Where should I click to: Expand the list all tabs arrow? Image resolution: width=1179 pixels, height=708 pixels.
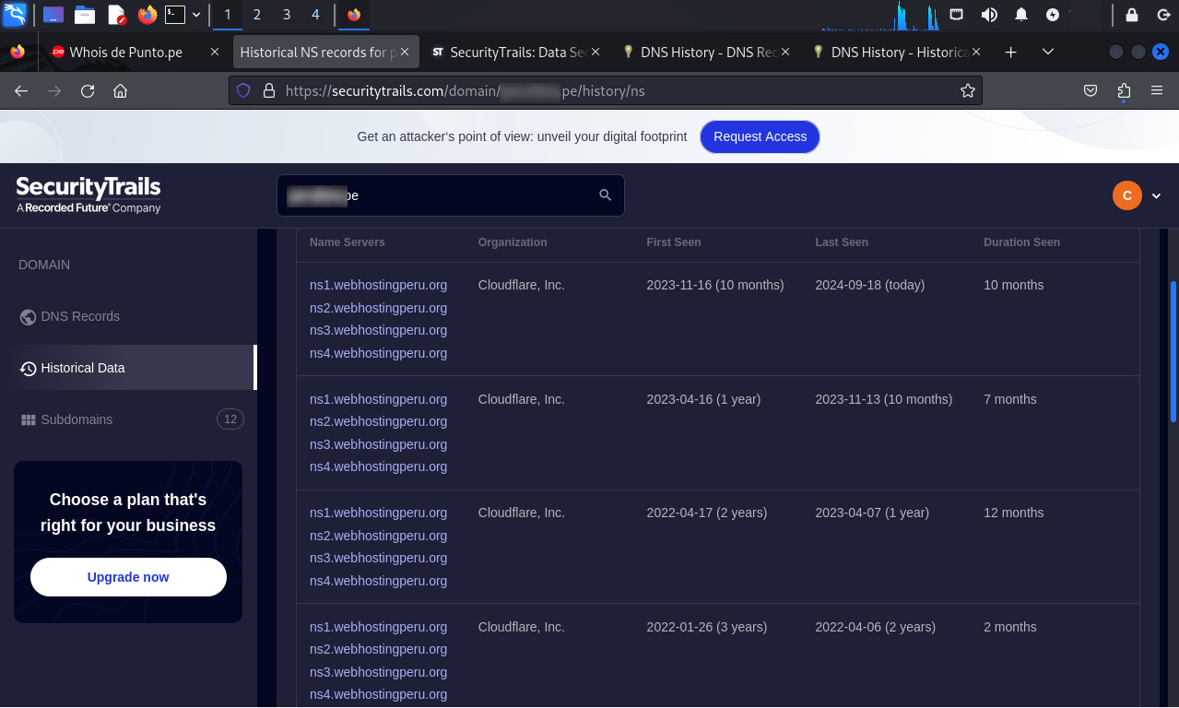(1048, 53)
